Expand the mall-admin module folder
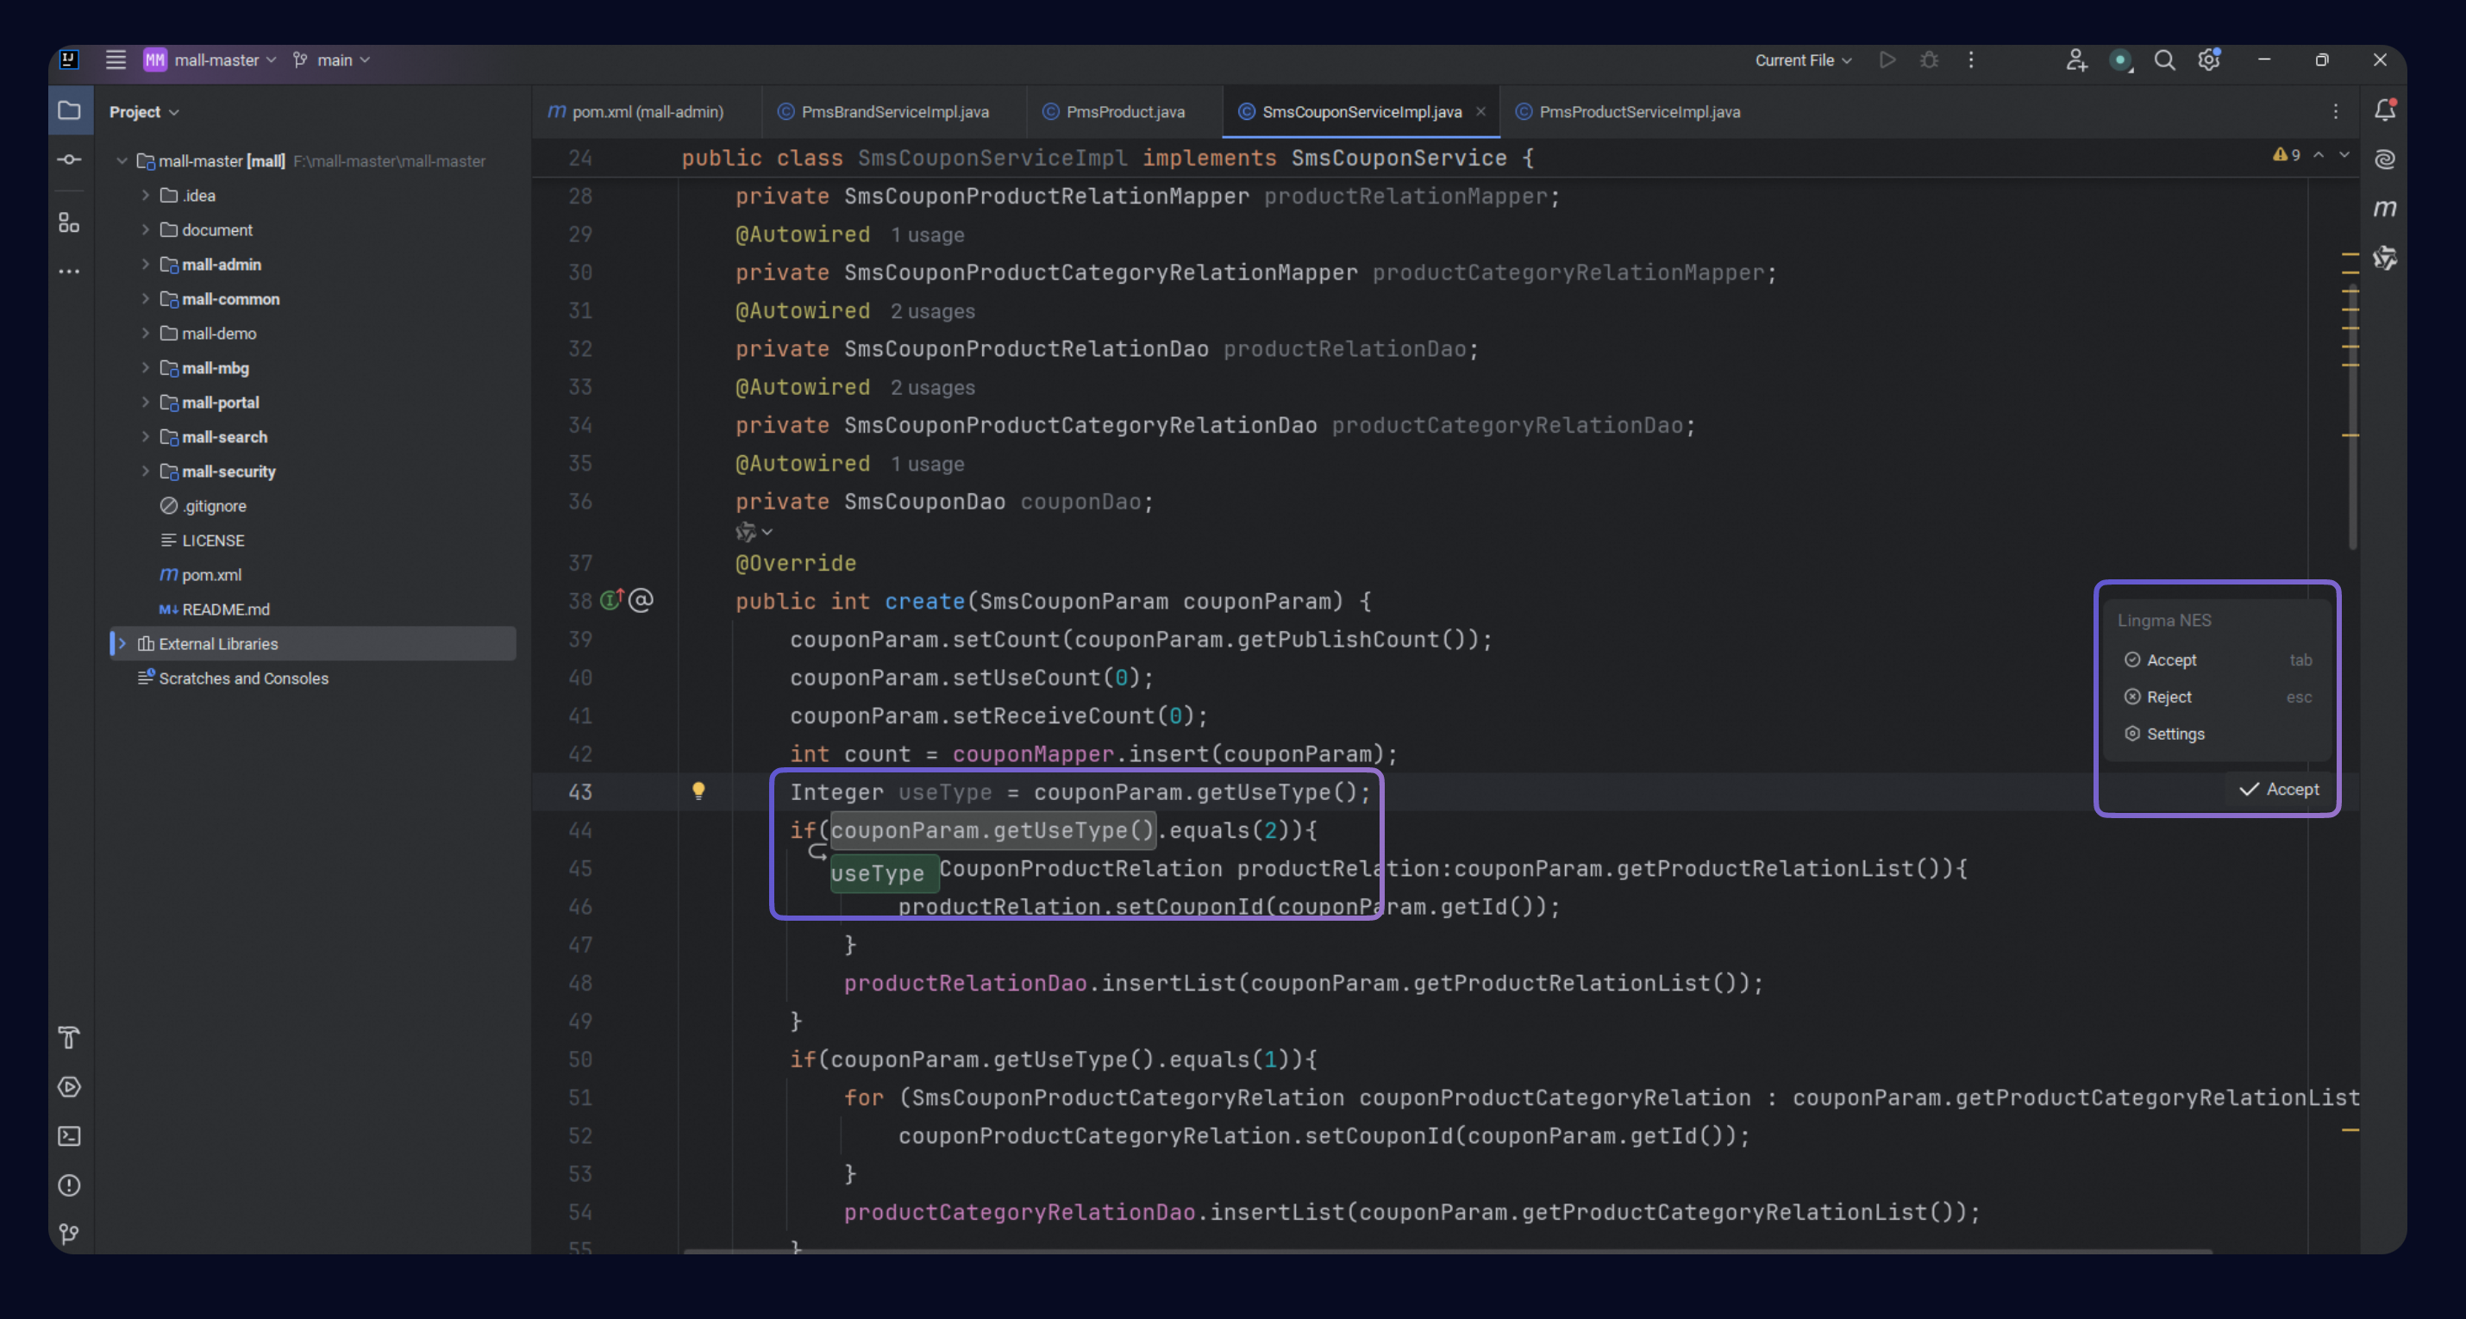Screen dimensions: 2466x1319 point(146,264)
